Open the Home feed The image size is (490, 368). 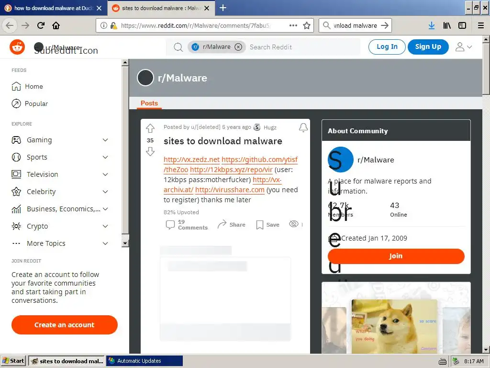(x=27, y=86)
